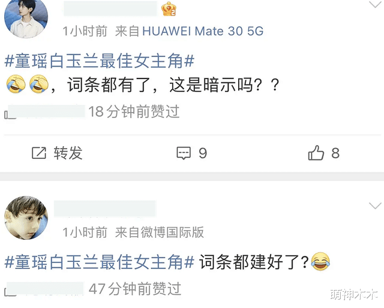Tap 47分钟前赞过 liked-by notice
Viewport: 384px width, 308px height.
135,289
